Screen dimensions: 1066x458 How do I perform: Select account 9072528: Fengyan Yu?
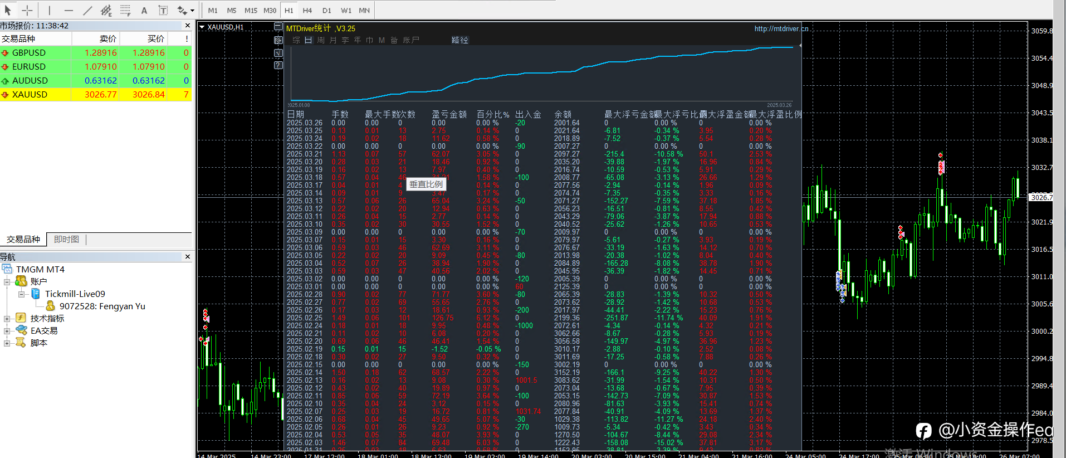pos(102,306)
